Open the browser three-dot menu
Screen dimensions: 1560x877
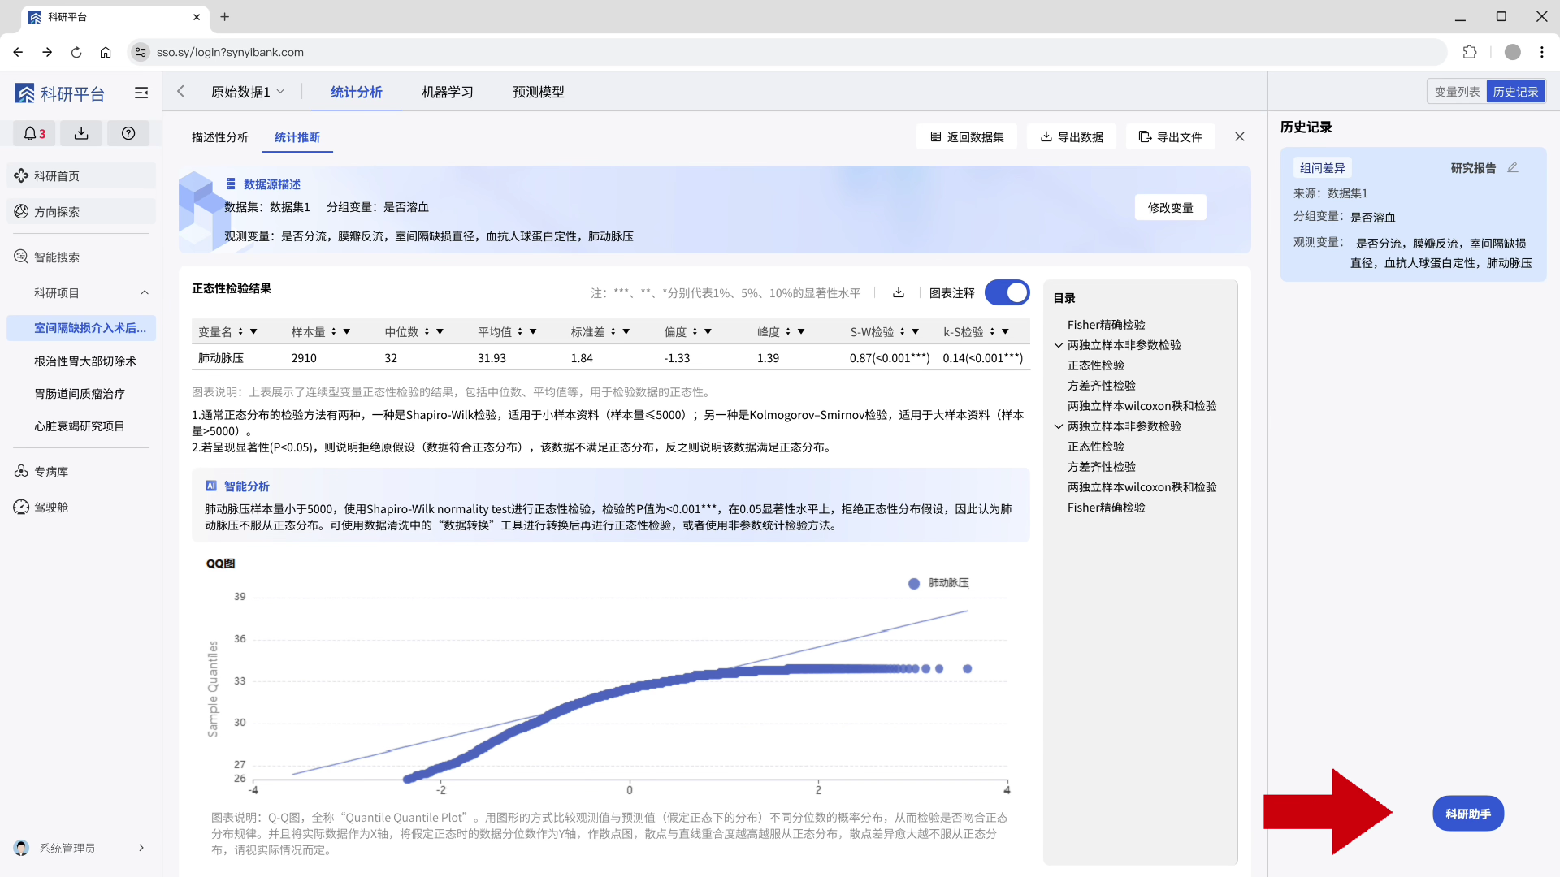[1542, 52]
